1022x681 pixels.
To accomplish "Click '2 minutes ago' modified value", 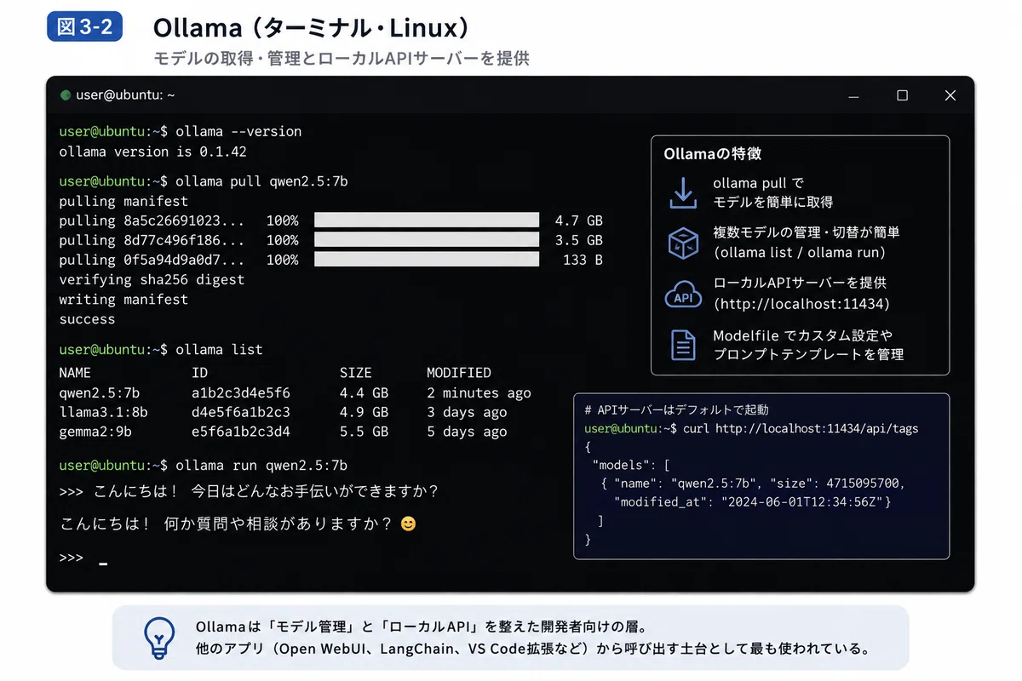I will pyautogui.click(x=479, y=392).
